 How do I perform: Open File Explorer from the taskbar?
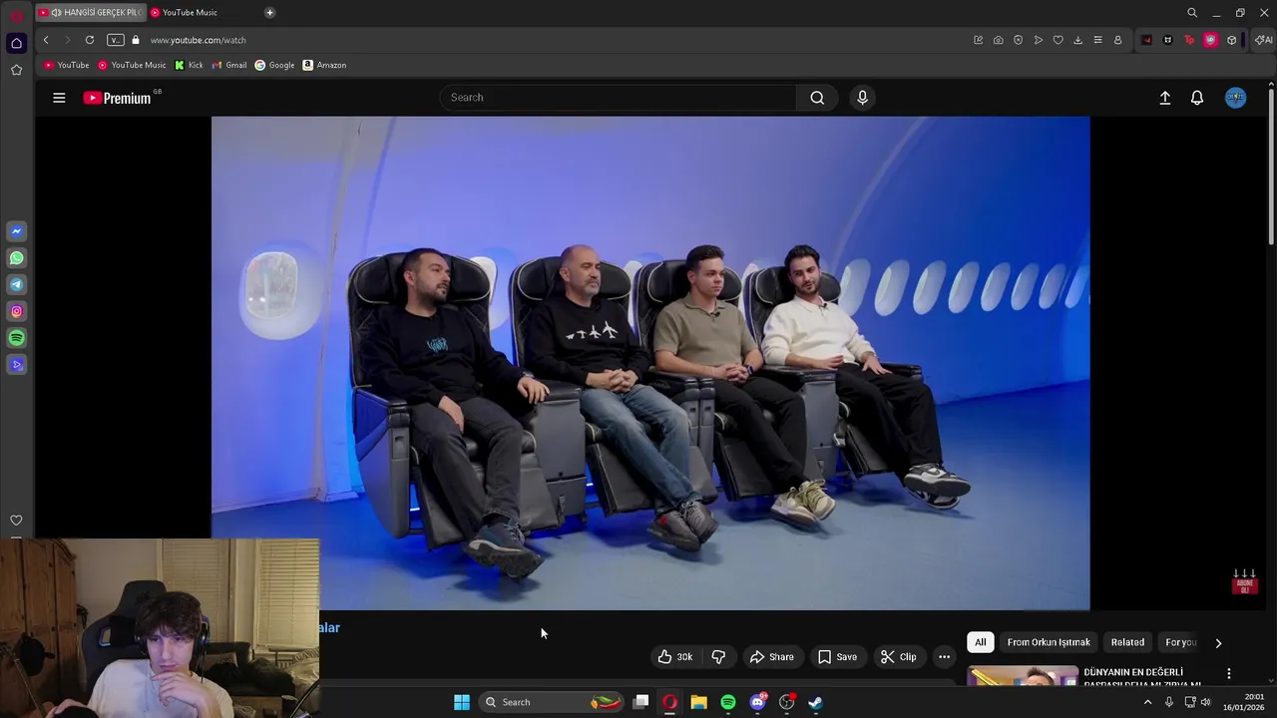698,702
